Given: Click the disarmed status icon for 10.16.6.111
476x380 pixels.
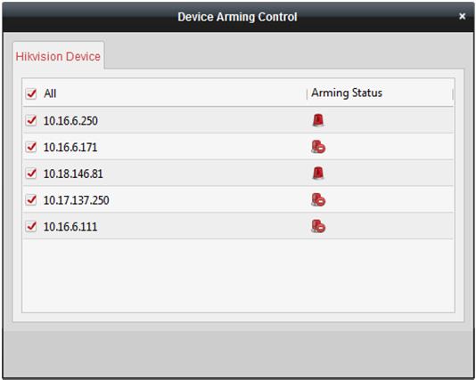Looking at the screenshot, I should (318, 226).
